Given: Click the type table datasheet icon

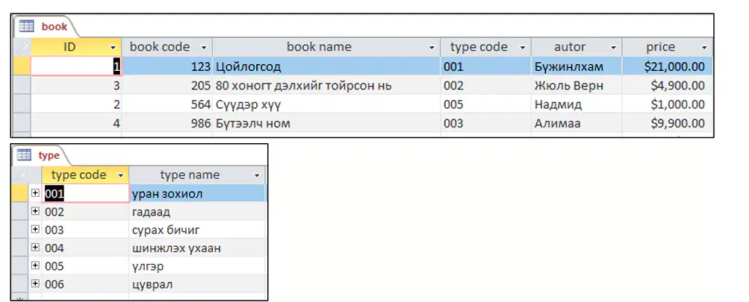Looking at the screenshot, I should (x=24, y=155).
